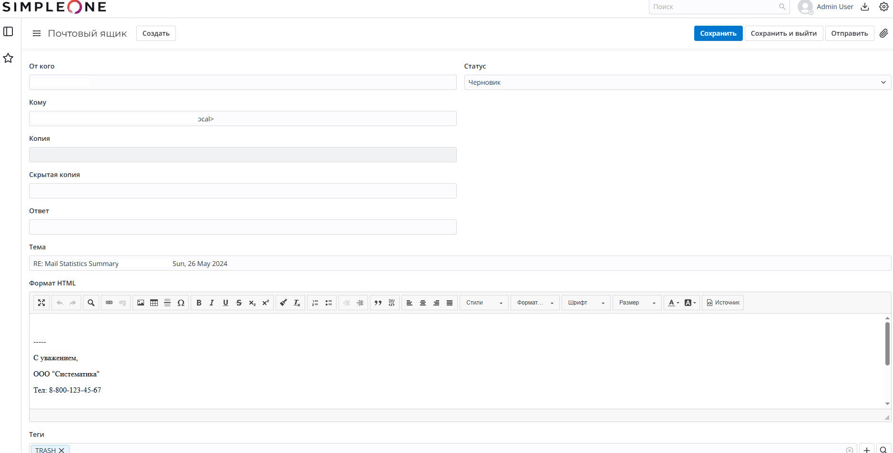Open the Статус dropdown showing Черновик
This screenshot has height=453, width=893.
coord(677,82)
